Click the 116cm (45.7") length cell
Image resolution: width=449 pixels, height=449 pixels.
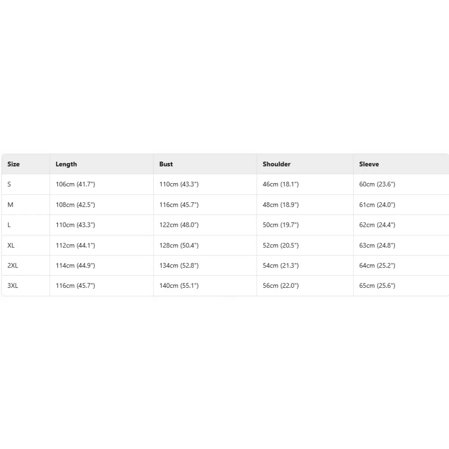[x=75, y=286]
